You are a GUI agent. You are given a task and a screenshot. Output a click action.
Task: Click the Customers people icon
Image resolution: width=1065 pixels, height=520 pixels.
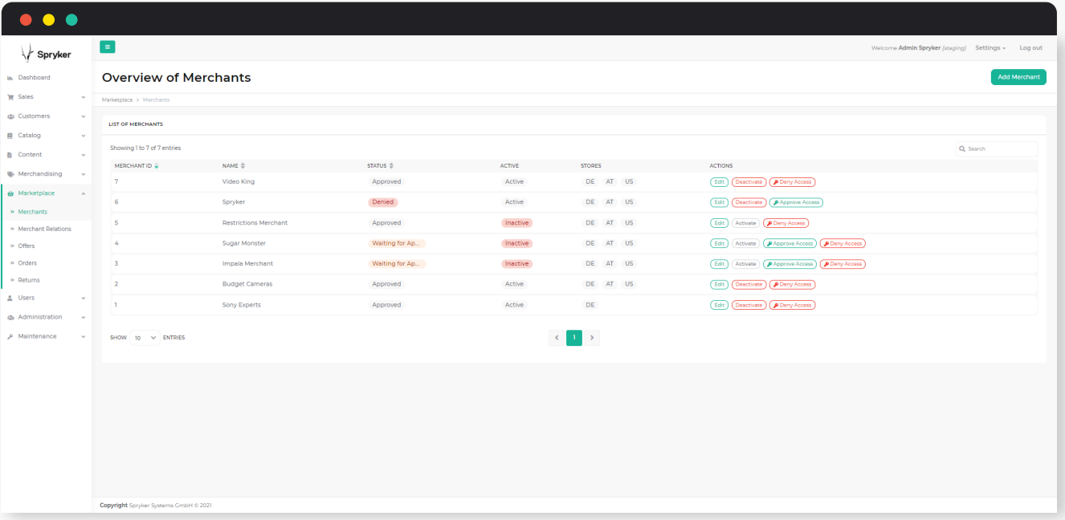[10, 116]
